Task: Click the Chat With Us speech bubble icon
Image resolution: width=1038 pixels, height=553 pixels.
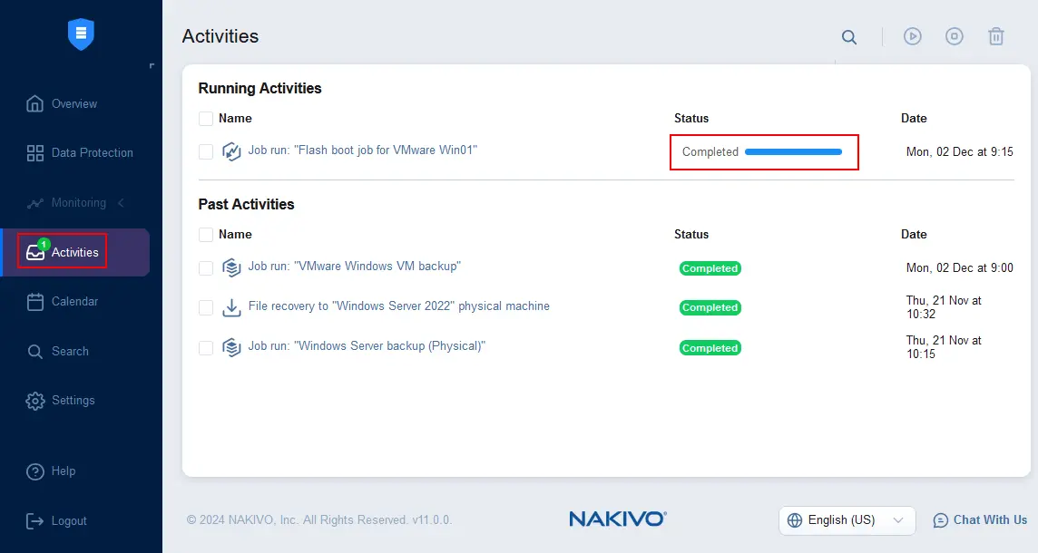Action: tap(940, 520)
